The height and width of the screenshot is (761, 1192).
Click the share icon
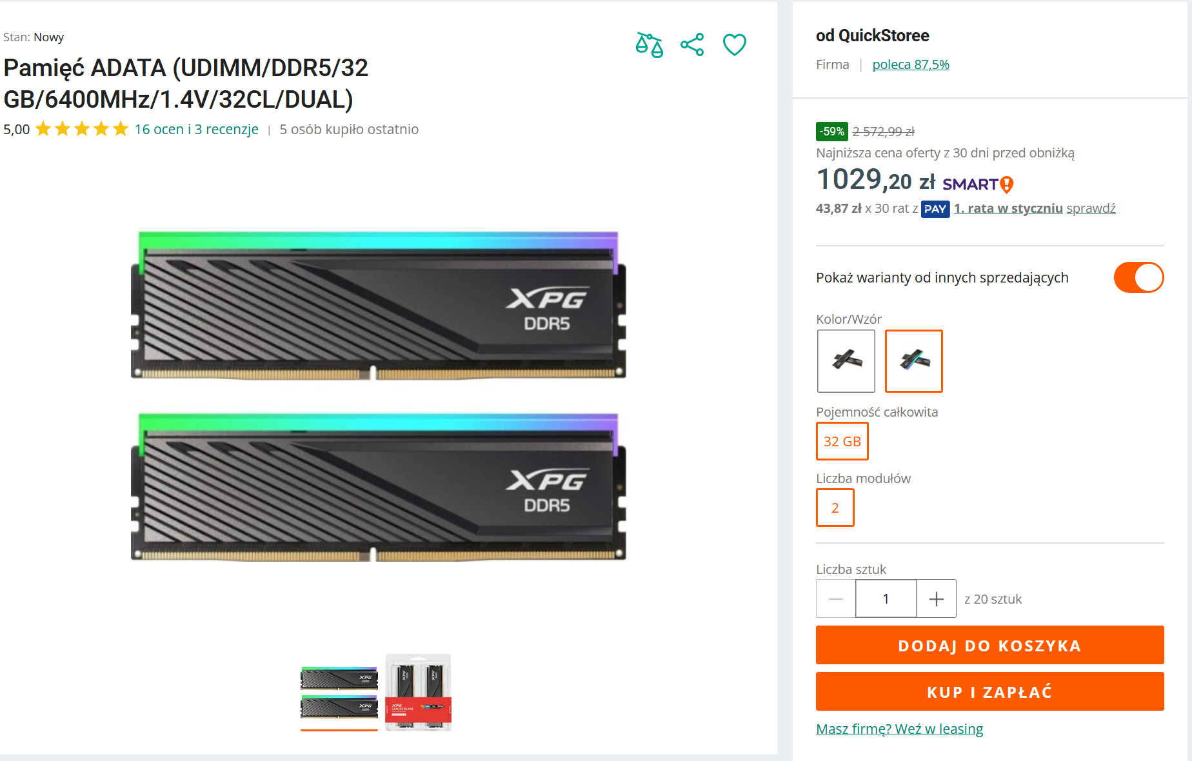click(x=692, y=44)
